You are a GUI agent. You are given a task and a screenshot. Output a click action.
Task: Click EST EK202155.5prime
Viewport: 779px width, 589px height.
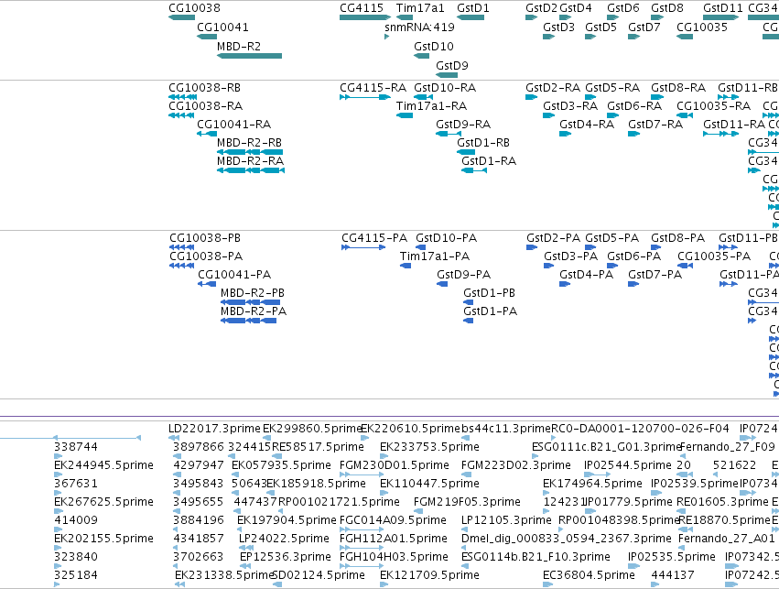[103, 540]
